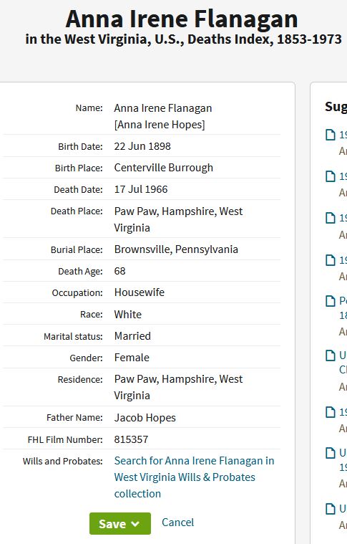The image size is (347, 544).
Task: Select the death age value '68'
Action: click(119, 271)
